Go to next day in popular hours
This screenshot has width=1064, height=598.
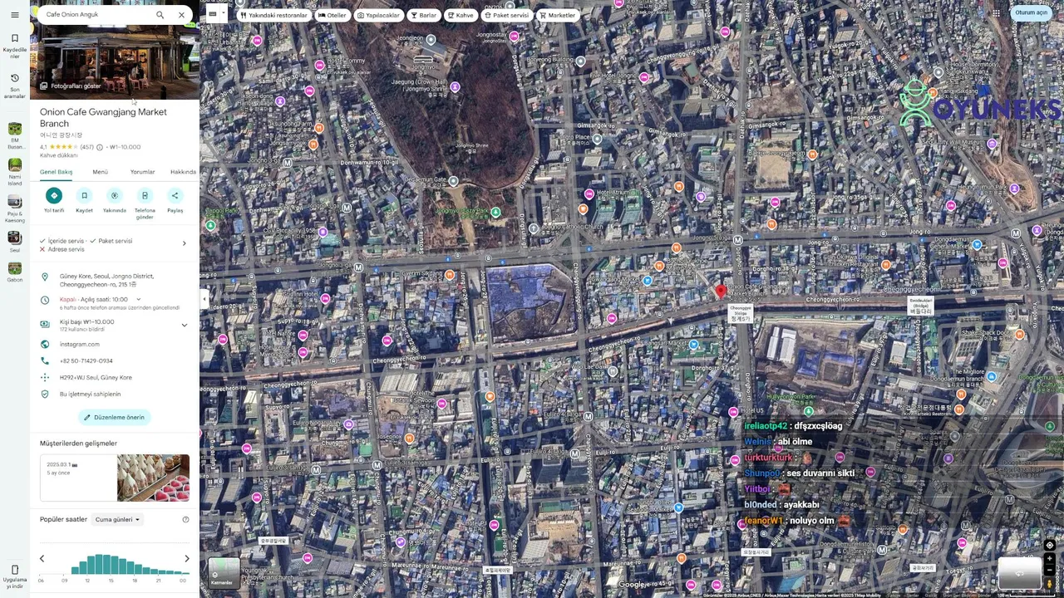pos(187,558)
